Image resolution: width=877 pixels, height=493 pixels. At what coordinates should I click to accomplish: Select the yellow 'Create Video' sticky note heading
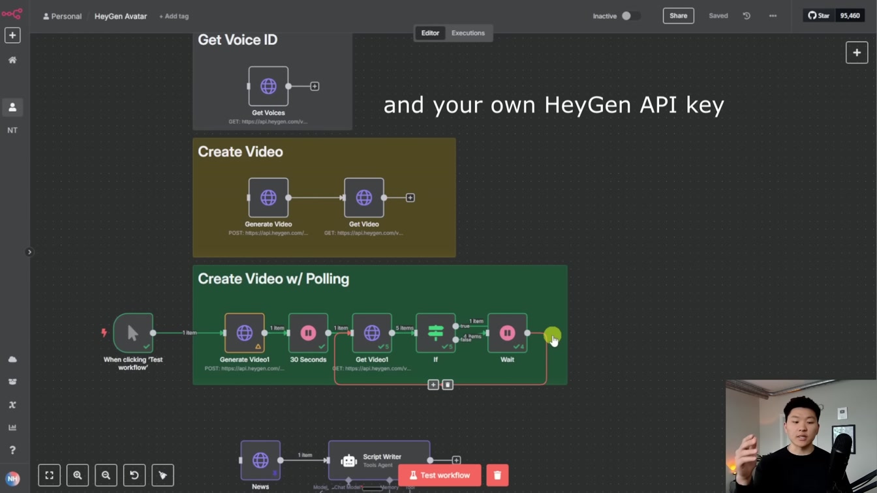coord(240,152)
